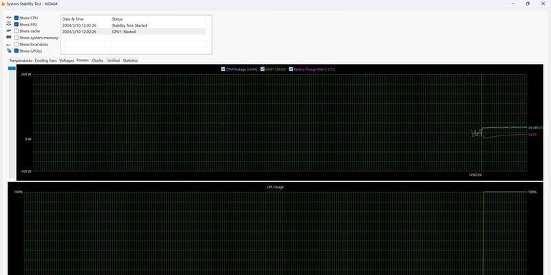Click the GPU icon beside Stress GPU(s)
Screen dimensions: 551x275
point(9,51)
